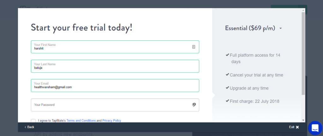
Task: Click the scrollbar up arrow in modal
Action: point(303,10)
